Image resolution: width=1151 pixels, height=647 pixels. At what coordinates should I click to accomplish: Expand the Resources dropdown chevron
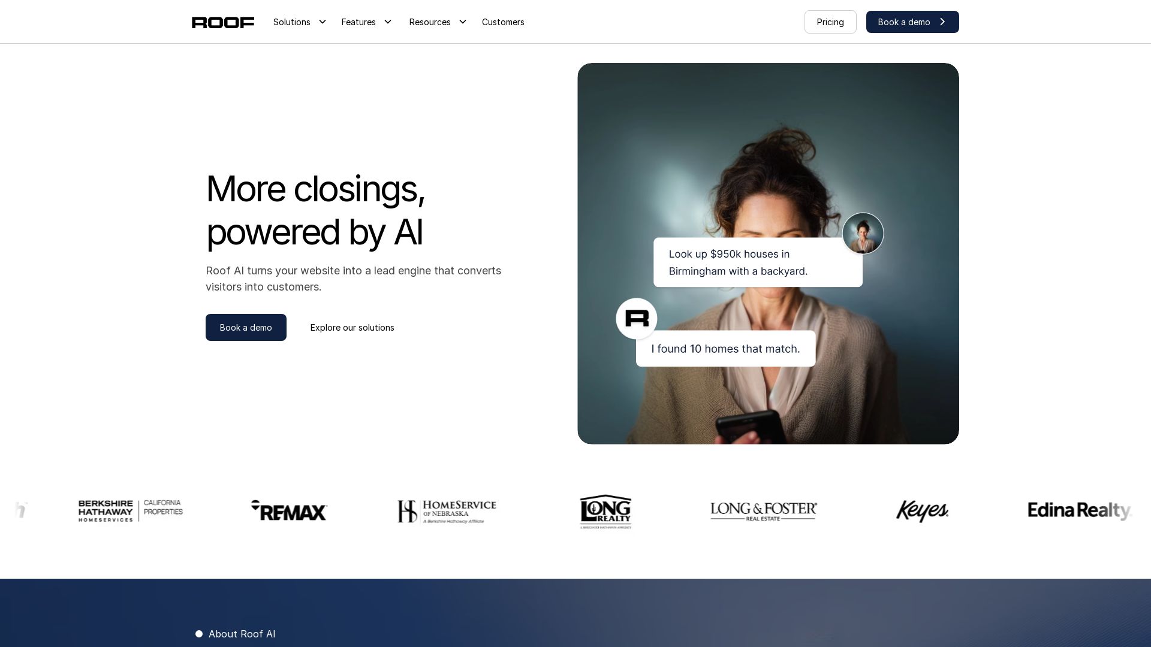coord(463,22)
